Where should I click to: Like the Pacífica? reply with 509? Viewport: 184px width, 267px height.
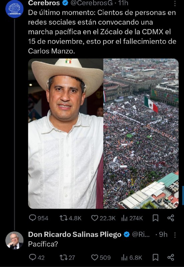(x=101, y=257)
